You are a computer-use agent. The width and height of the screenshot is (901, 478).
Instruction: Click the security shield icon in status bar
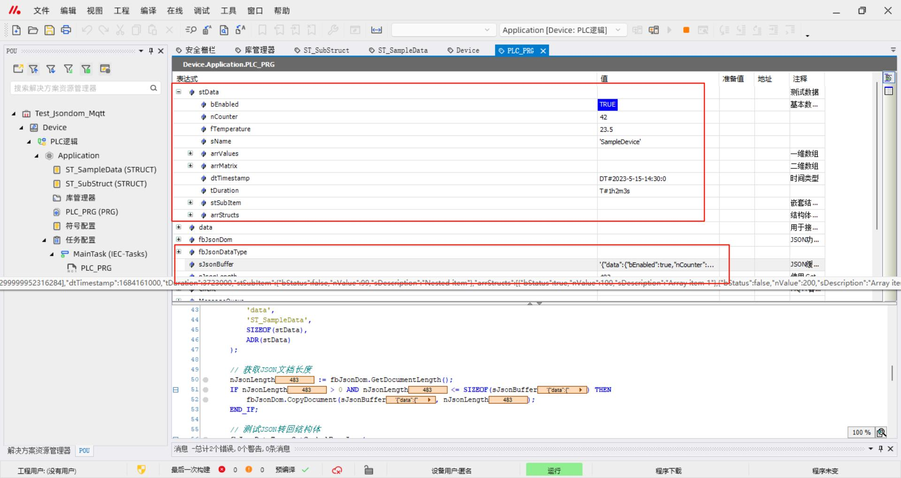[141, 470]
